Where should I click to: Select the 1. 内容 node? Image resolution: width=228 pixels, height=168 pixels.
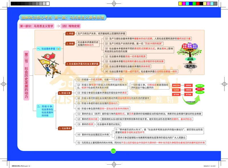click(70, 33)
